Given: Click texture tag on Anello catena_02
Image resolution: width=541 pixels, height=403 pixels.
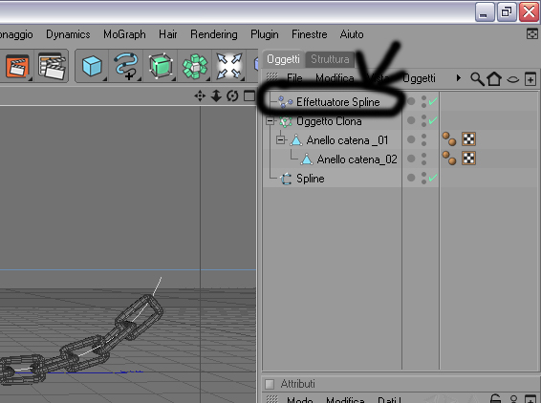Looking at the screenshot, I should (x=468, y=158).
